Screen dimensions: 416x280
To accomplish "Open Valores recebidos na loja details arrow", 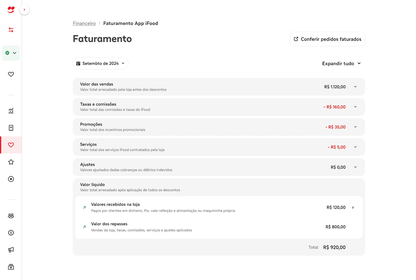I will [x=353, y=207].
